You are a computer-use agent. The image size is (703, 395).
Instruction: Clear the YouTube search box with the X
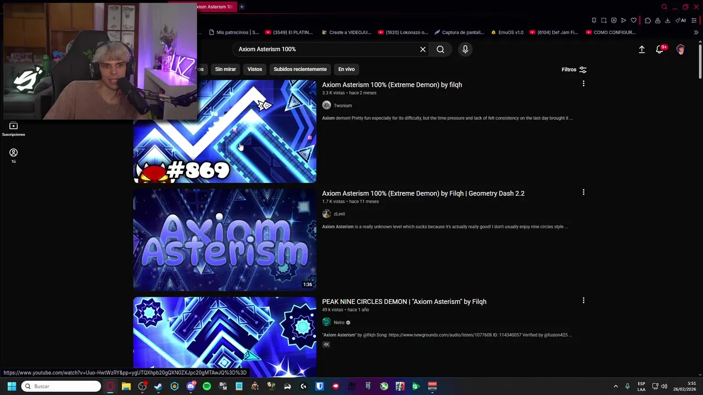pos(423,49)
